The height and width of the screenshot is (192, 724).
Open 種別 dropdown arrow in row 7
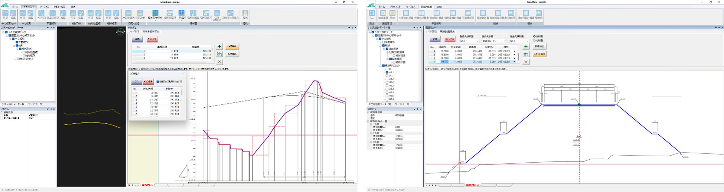515,62
